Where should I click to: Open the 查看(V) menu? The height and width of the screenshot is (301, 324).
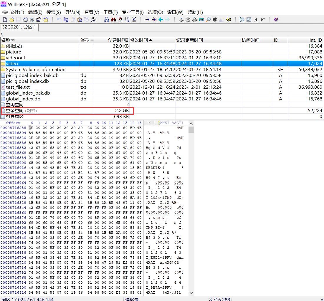click(x=92, y=12)
